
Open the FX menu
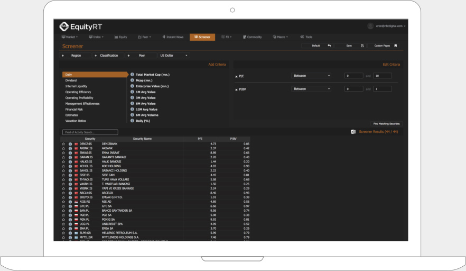[x=227, y=37]
